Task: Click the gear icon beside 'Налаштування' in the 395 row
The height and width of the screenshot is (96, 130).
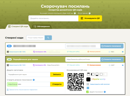Action: coord(88,52)
